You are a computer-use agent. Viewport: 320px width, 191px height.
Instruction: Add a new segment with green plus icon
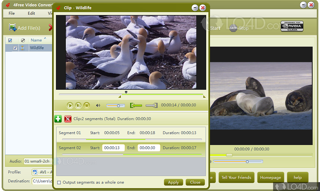click(x=58, y=118)
